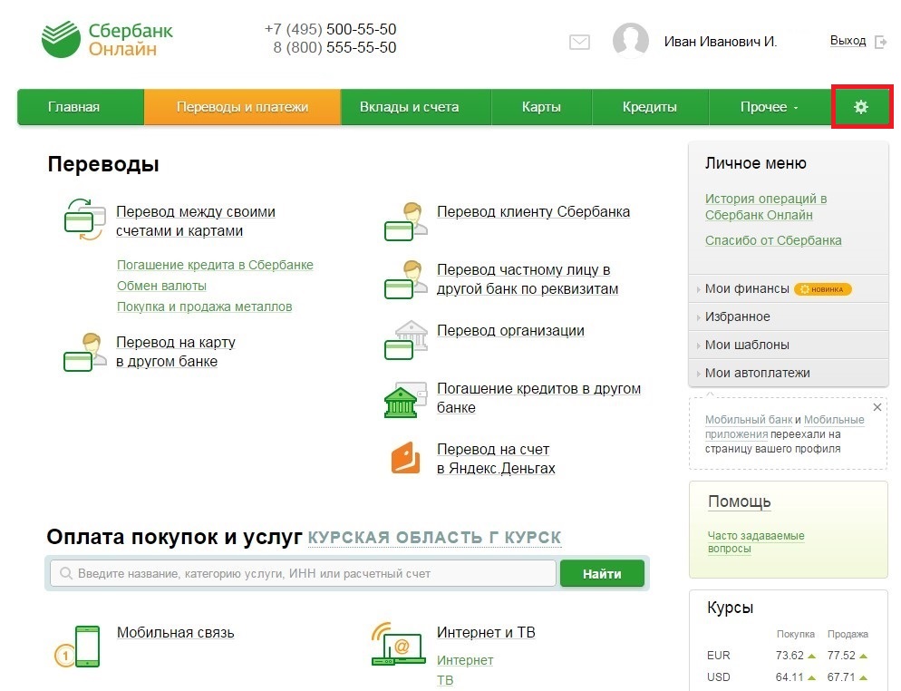This screenshot has width=901, height=691.
Task: Change region Курская область г Курск
Action: 434,538
